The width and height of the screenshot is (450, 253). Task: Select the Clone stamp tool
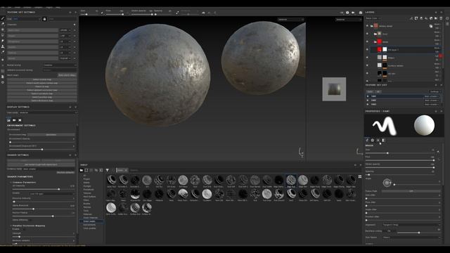pyautogui.click(x=3, y=46)
